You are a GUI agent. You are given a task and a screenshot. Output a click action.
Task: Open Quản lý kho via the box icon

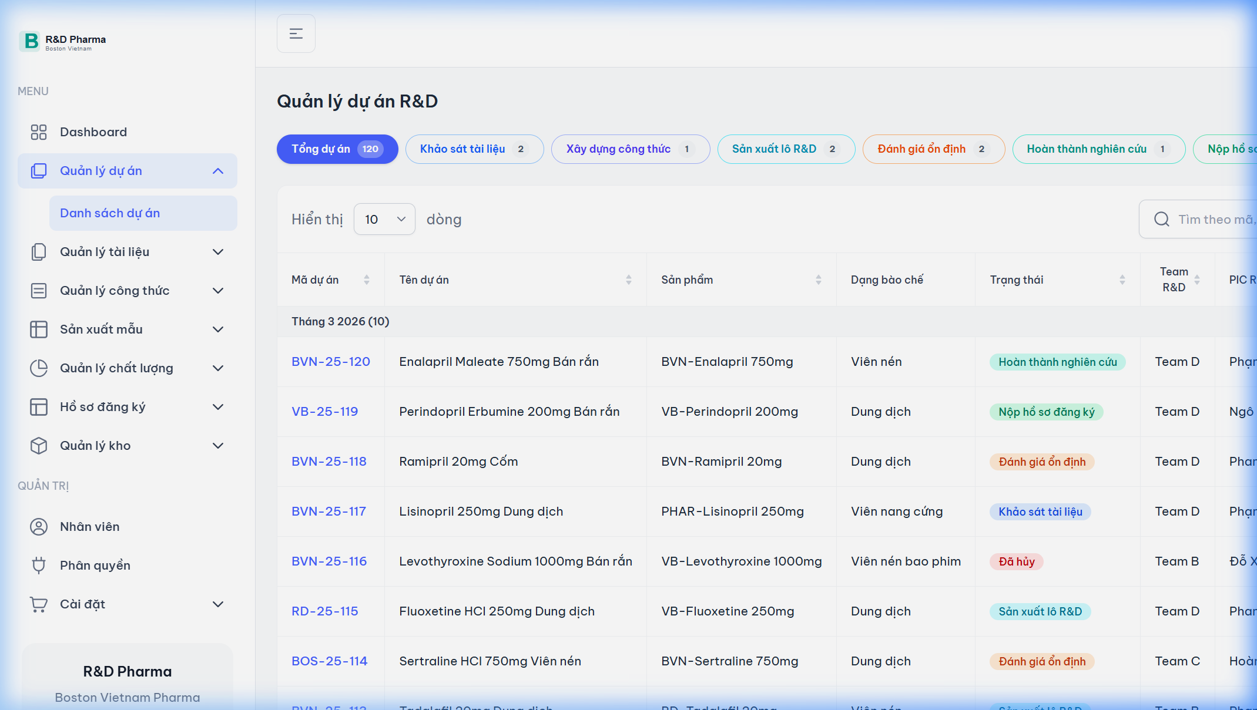(x=39, y=445)
